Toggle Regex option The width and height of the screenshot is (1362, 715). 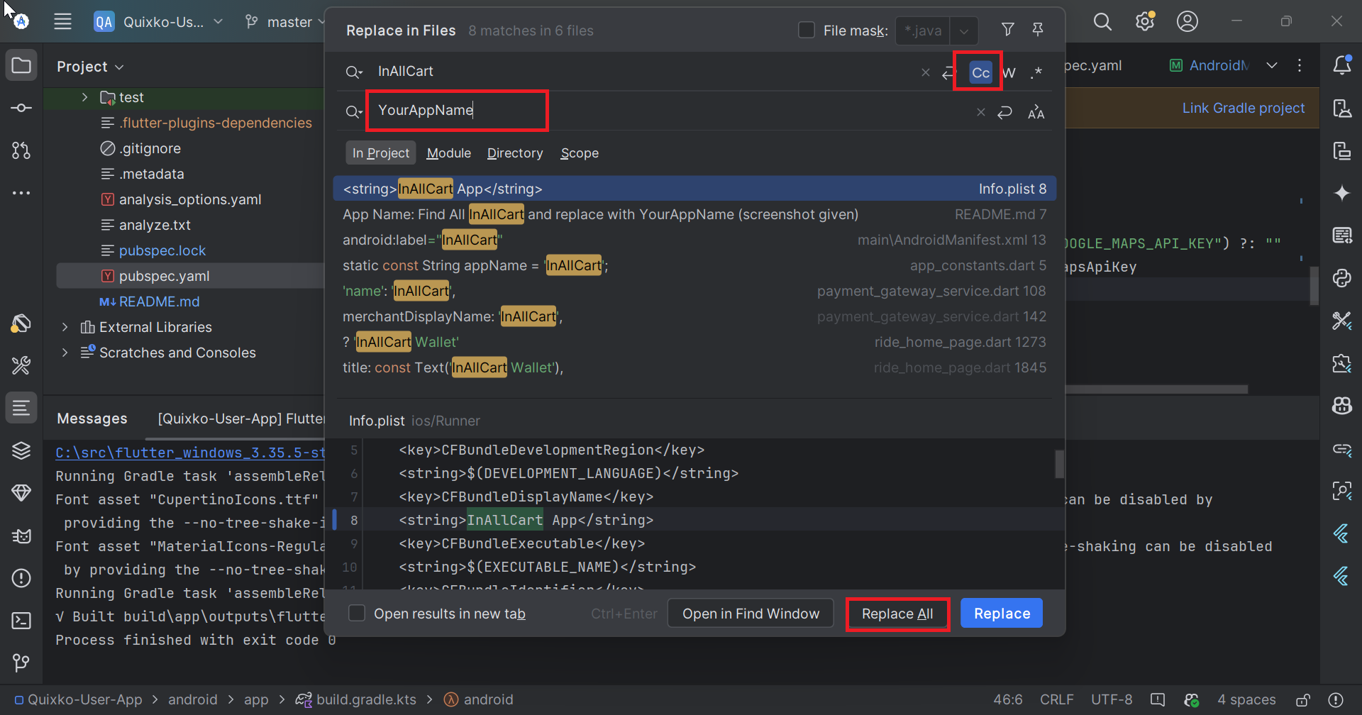1036,72
